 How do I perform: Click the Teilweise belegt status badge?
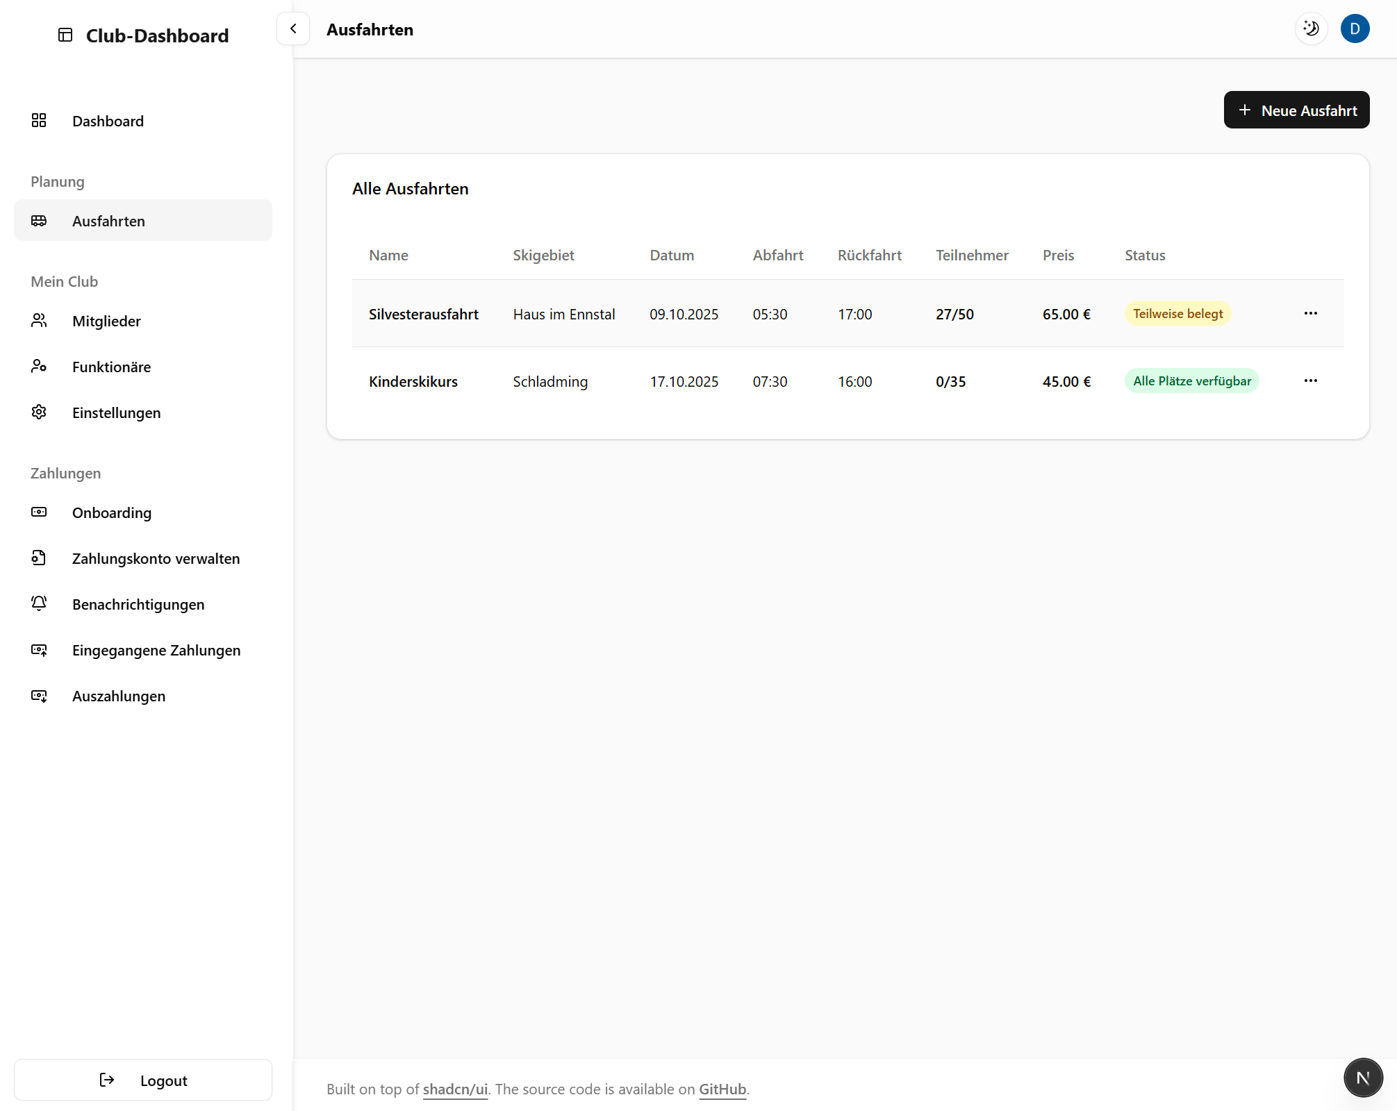click(x=1177, y=314)
